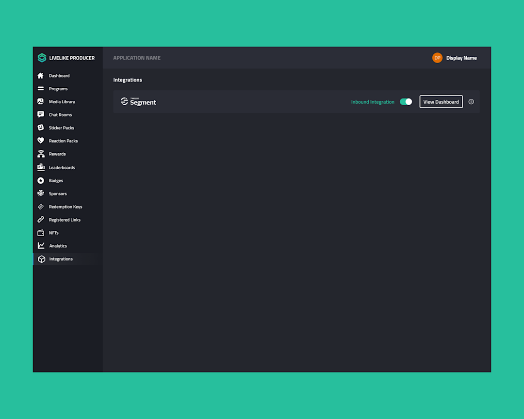Select Redemption Keys in sidebar
The image size is (524, 419).
(x=66, y=207)
